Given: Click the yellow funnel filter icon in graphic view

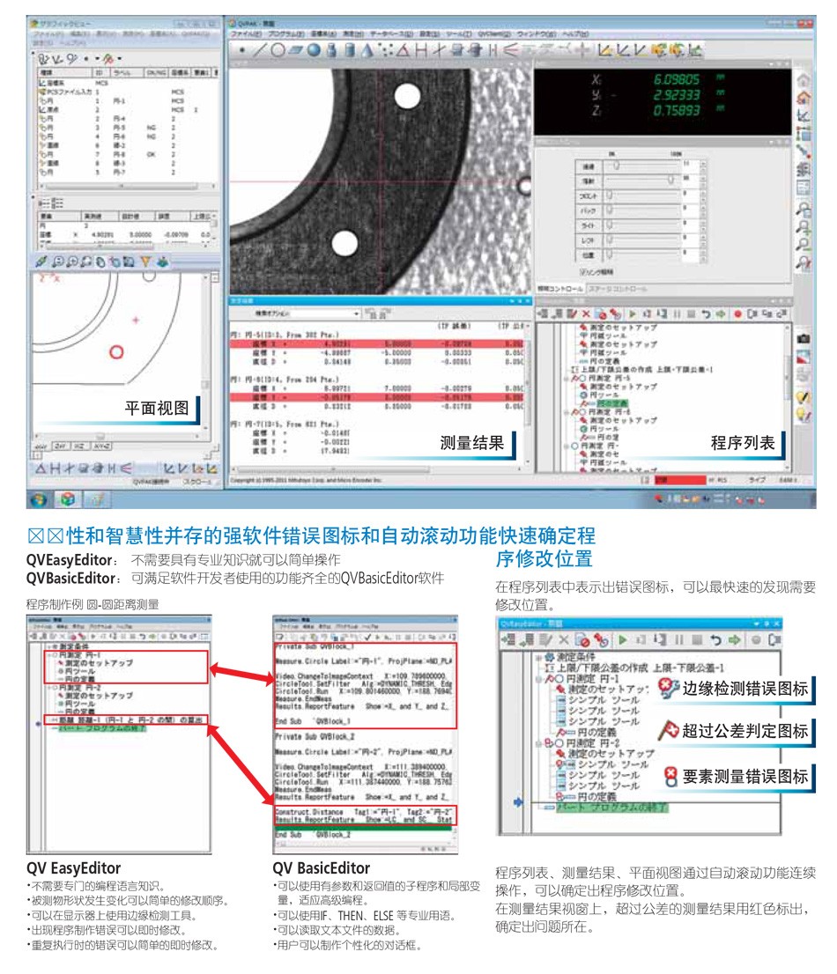Looking at the screenshot, I should click(145, 262).
